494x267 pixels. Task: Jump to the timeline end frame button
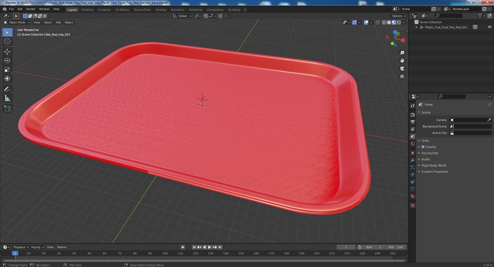coord(220,247)
